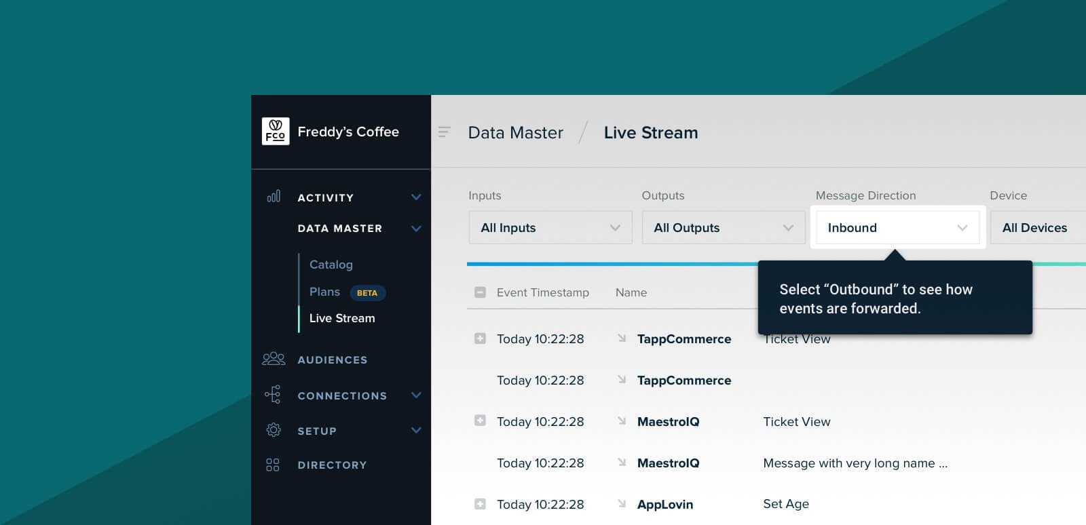Click the Connections nodes icon
The image size is (1086, 525).
click(273, 395)
